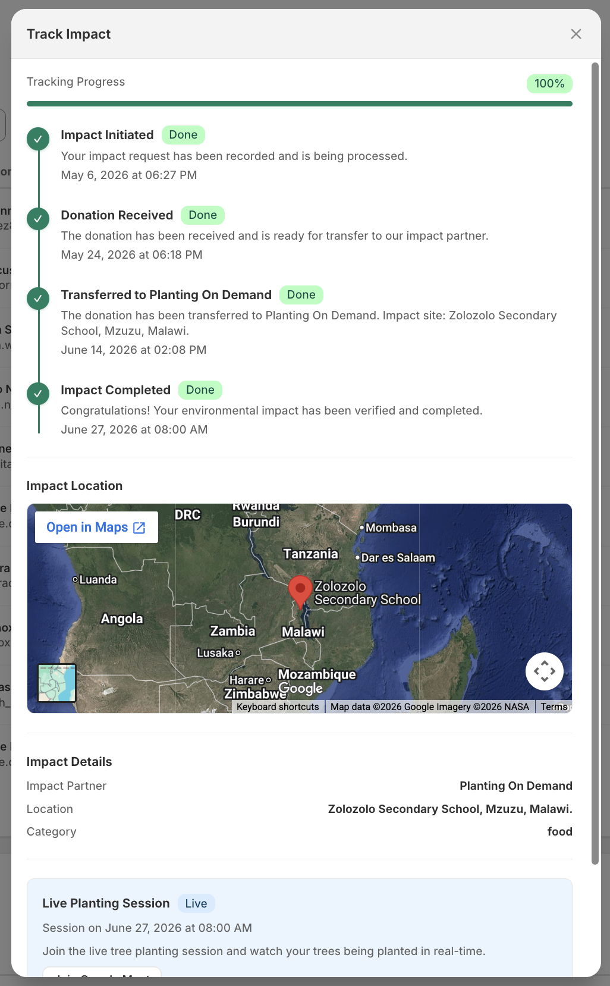Click the 'Zolozolo Secondary School' map label
The image size is (610, 986).
click(367, 593)
